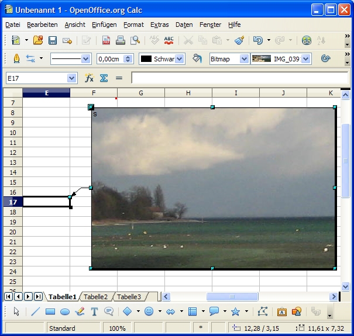Viewport: 354px width, 336px height.
Task: Click the Save document icon
Action: coord(53,40)
